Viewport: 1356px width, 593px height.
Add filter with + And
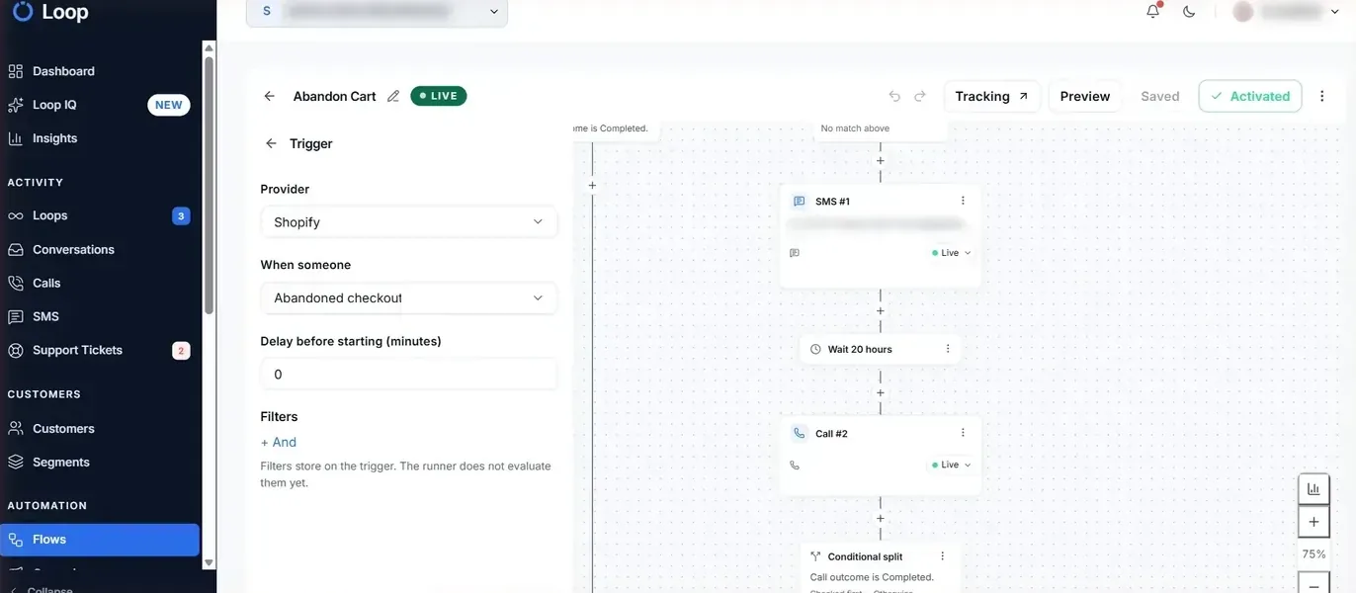(x=279, y=442)
